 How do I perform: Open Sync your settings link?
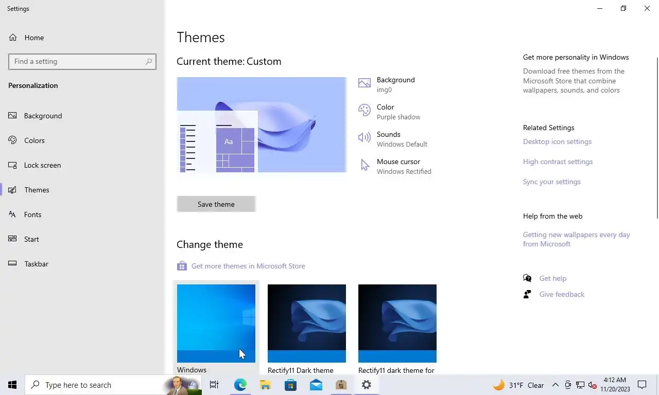pyautogui.click(x=551, y=182)
